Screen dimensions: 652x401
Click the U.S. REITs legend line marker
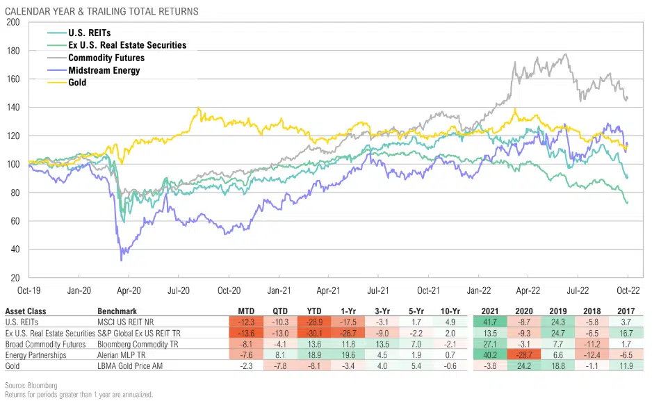pyautogui.click(x=57, y=33)
